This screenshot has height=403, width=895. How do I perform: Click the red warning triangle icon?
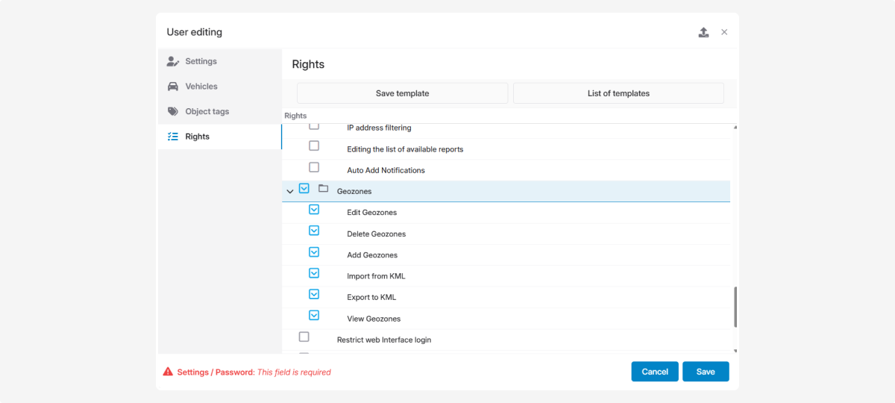tap(168, 372)
